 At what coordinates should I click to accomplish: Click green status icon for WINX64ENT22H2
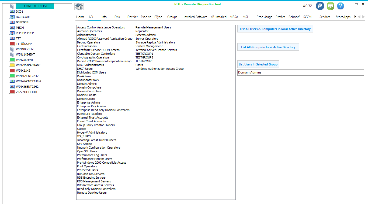pos(12,76)
